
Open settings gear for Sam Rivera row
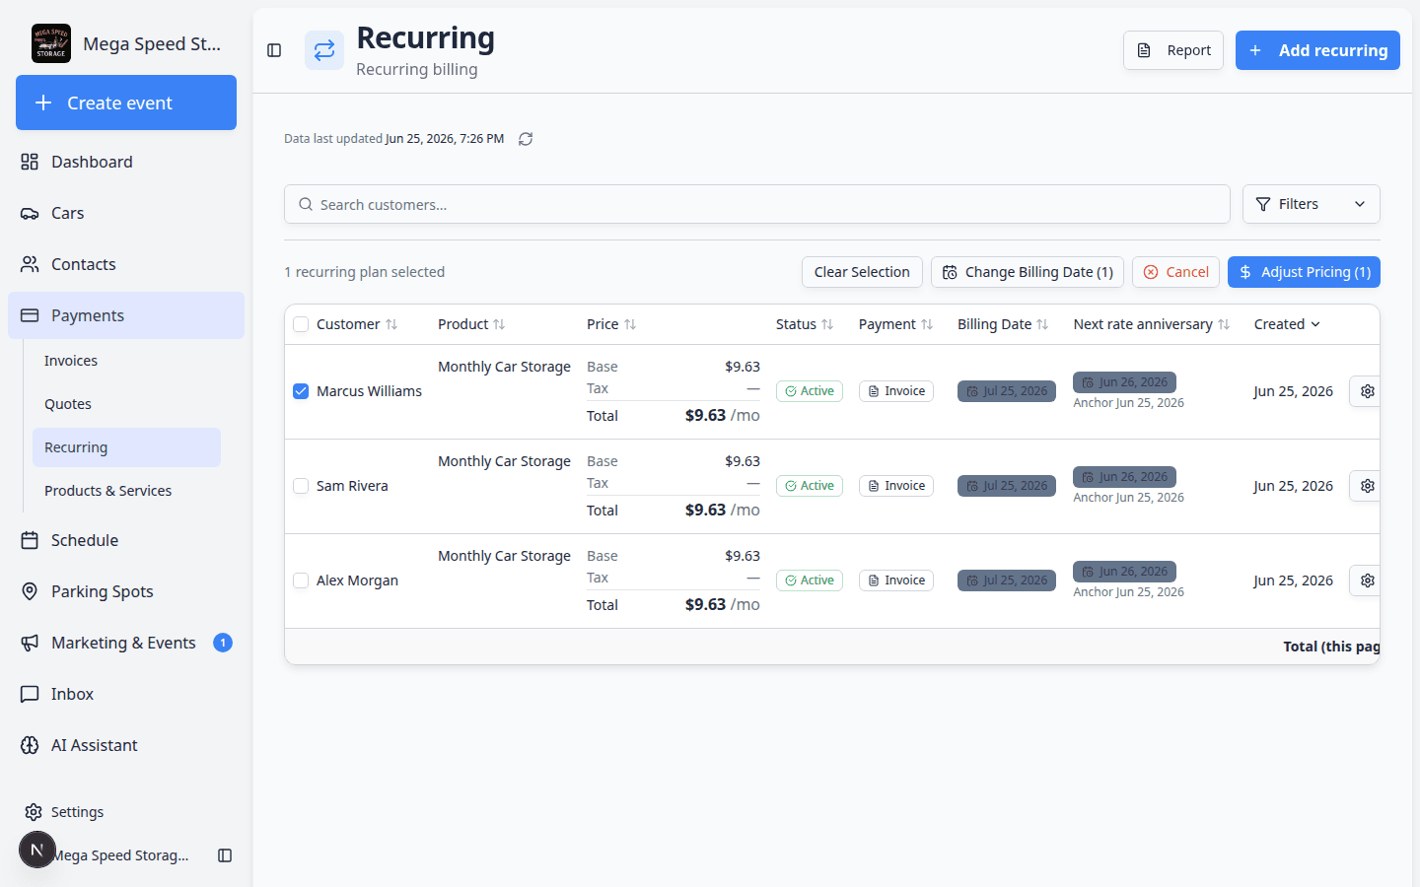pos(1367,486)
